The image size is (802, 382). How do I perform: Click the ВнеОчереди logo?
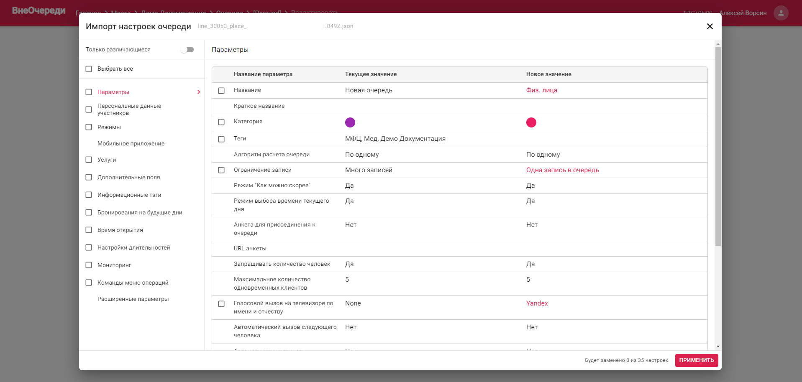click(x=38, y=11)
